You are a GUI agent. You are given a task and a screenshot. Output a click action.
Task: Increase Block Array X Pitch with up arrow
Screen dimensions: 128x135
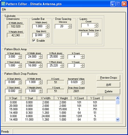coord(62,56)
